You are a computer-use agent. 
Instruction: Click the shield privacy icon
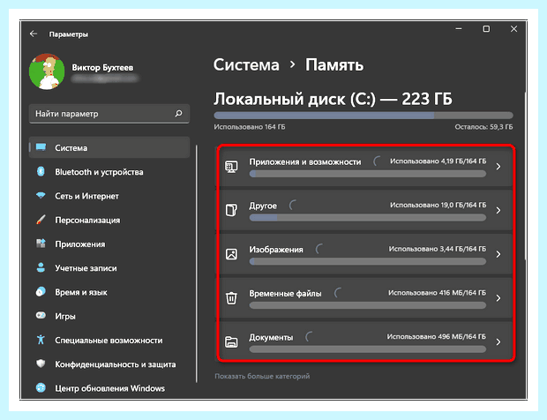[41, 364]
